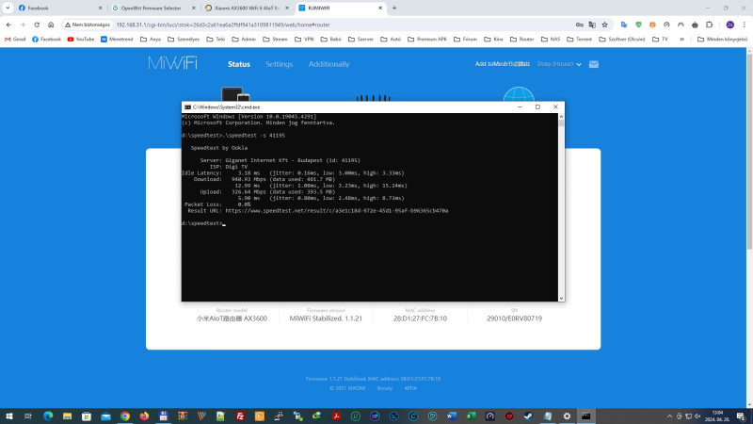The image size is (753, 424).
Task: Open the cmd.exe window title icon menu
Action: pyautogui.click(x=187, y=107)
